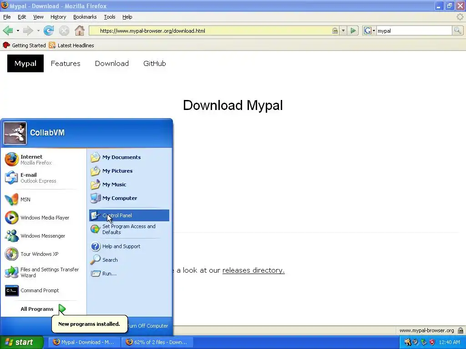Click the Start button
The image size is (466, 349).
pyautogui.click(x=21, y=342)
